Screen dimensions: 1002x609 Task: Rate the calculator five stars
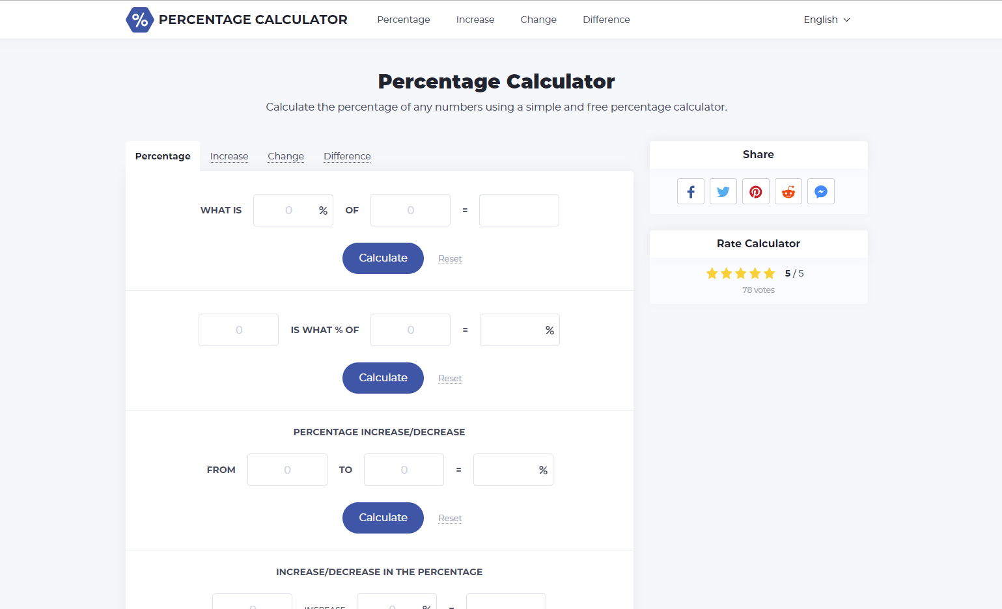pos(770,273)
